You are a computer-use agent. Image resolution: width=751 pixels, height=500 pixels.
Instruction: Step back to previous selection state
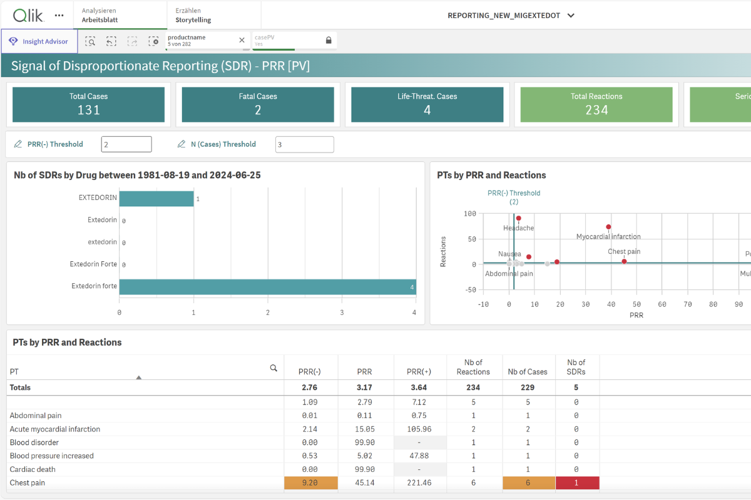tap(111, 41)
